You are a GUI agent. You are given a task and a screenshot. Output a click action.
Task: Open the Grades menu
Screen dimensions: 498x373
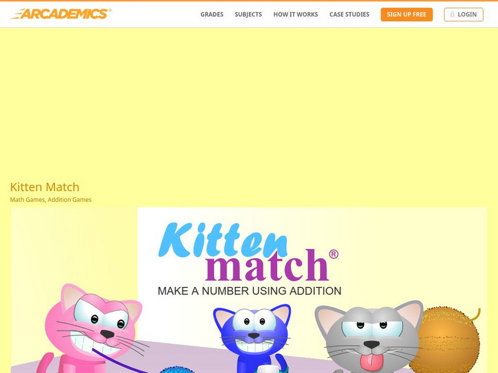coord(212,14)
